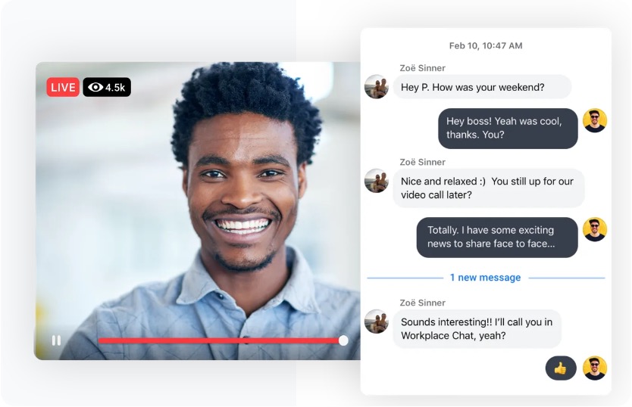Viewport: 632px width, 407px height.
Task: Pause the live video stream
Action: 56,340
